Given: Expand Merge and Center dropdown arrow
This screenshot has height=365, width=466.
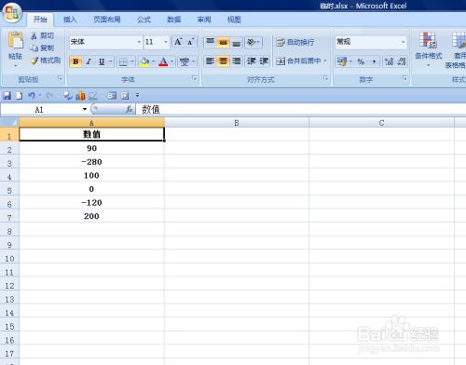Looking at the screenshot, I should [325, 61].
